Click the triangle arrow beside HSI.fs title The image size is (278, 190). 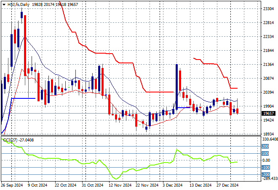(4, 3)
